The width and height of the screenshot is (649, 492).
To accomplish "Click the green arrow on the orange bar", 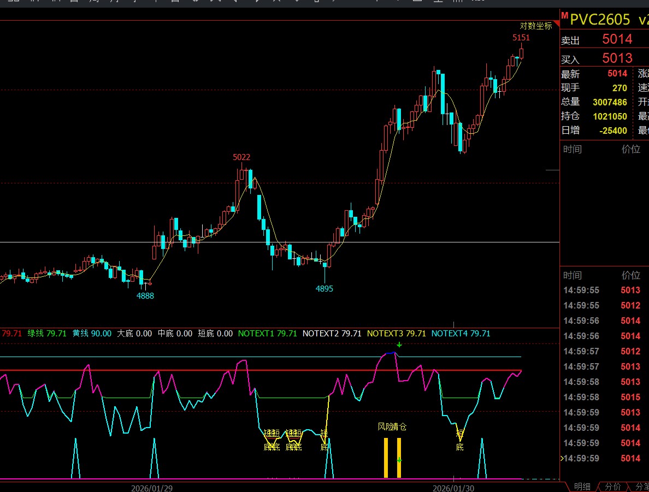I will (399, 460).
